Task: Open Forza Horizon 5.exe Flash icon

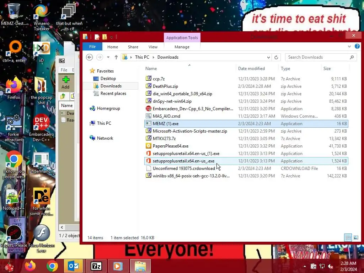Action: (41, 239)
